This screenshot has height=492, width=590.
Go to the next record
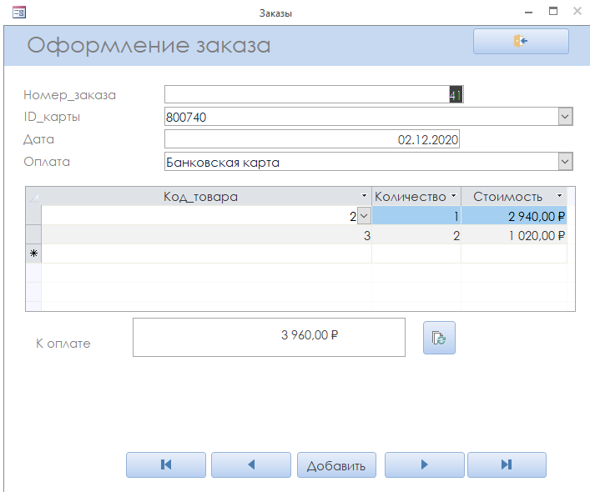tap(424, 465)
